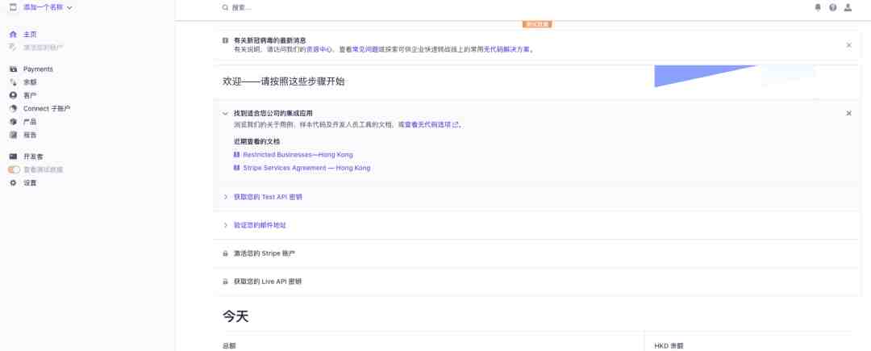The width and height of the screenshot is (871, 351).
Task: Open the 添加一个名称 account dropdown
Action: (x=48, y=8)
